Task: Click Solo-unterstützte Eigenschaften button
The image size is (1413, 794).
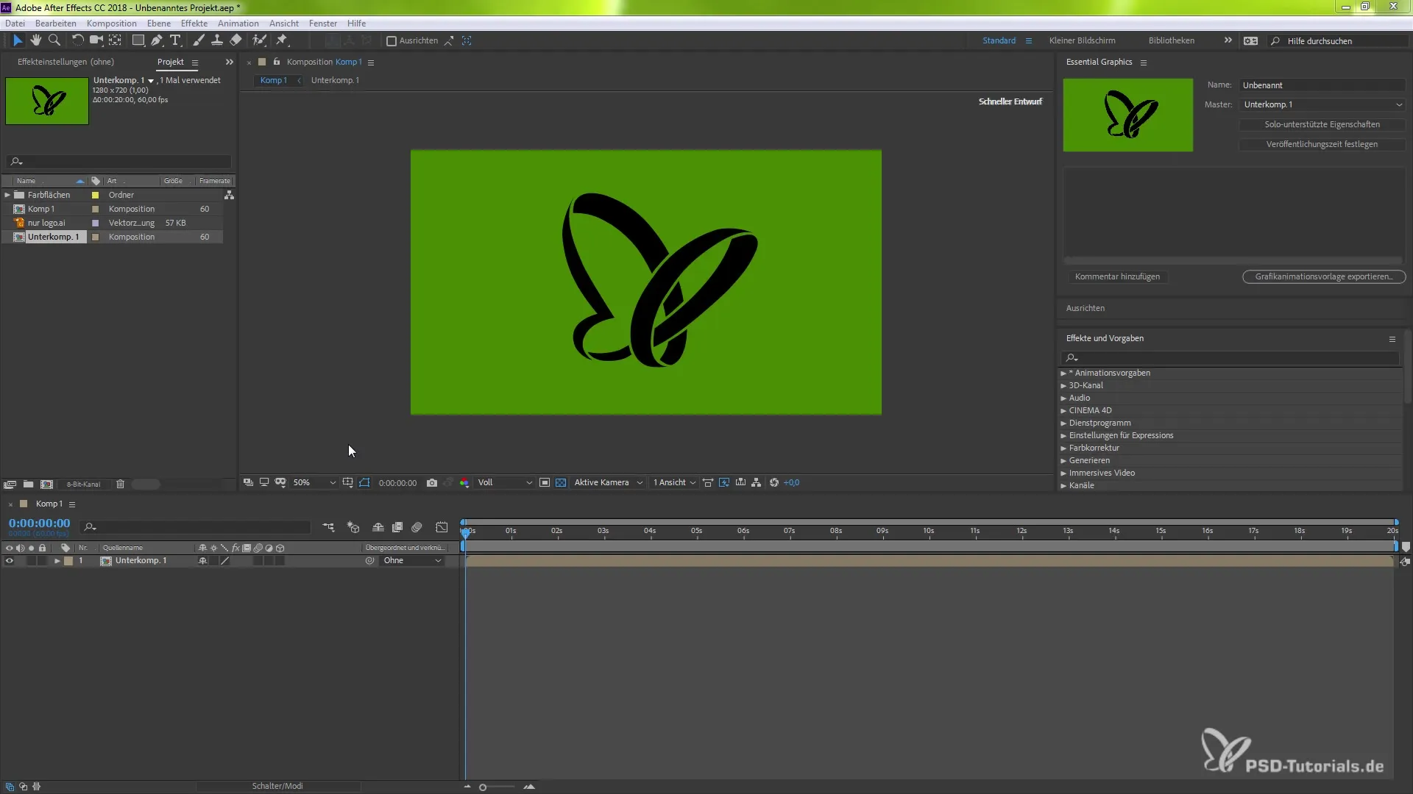Action: [x=1322, y=124]
